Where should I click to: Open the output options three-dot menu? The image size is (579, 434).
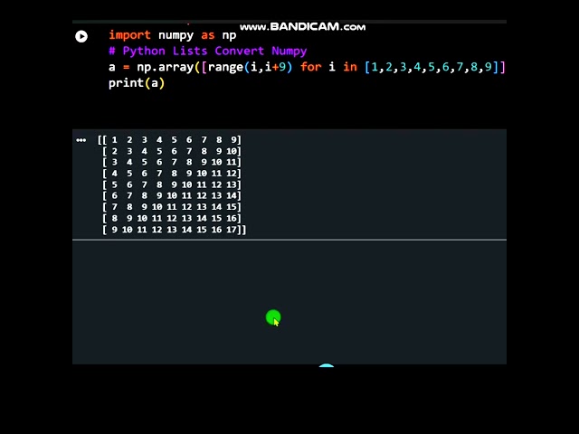tap(81, 140)
